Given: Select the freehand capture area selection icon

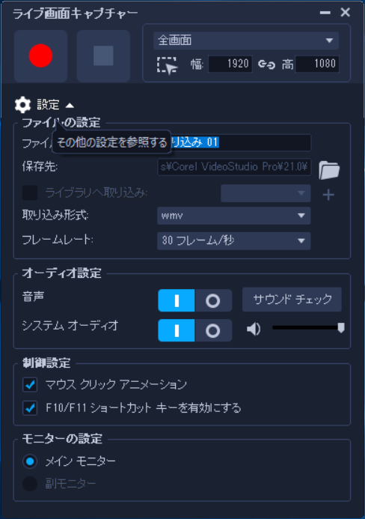Looking at the screenshot, I should point(167,65).
